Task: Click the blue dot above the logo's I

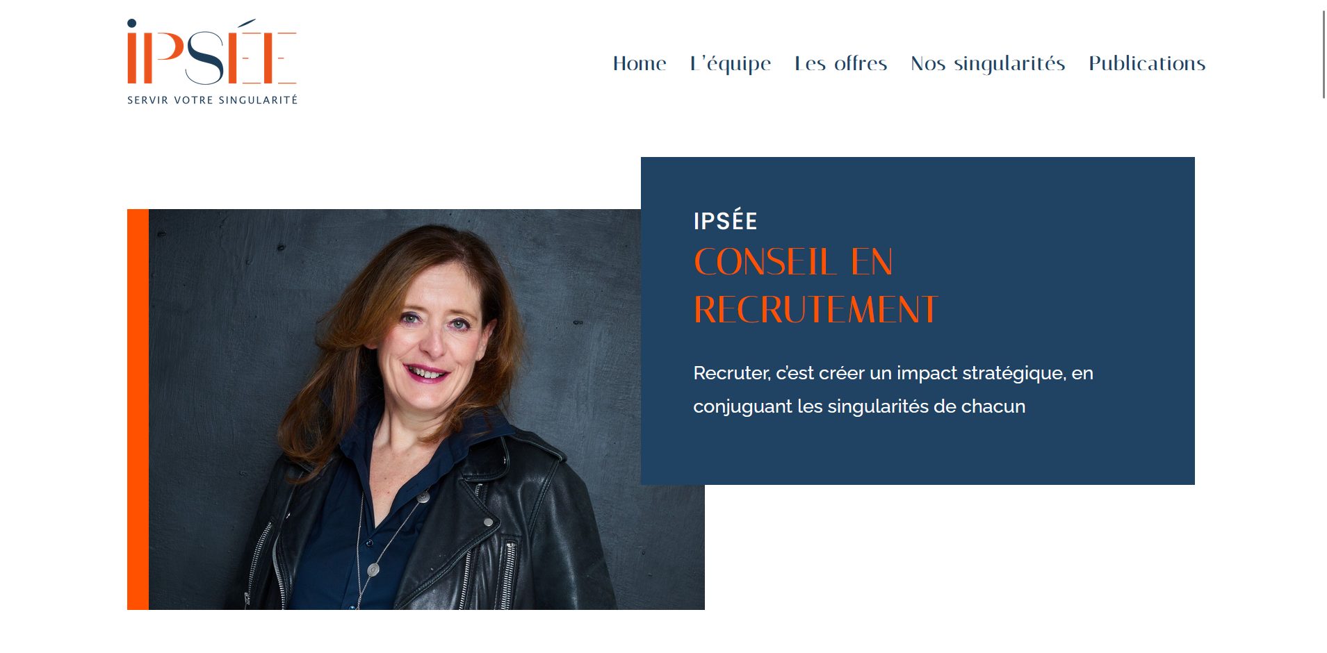Action: point(131,23)
